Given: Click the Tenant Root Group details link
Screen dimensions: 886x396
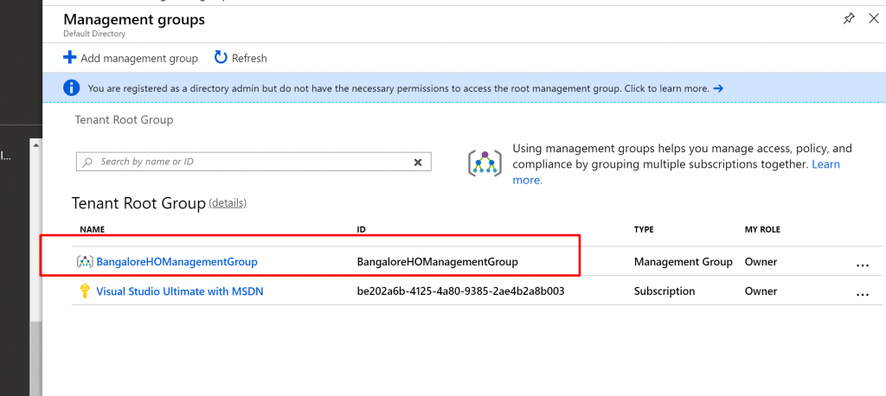Looking at the screenshot, I should click(228, 203).
